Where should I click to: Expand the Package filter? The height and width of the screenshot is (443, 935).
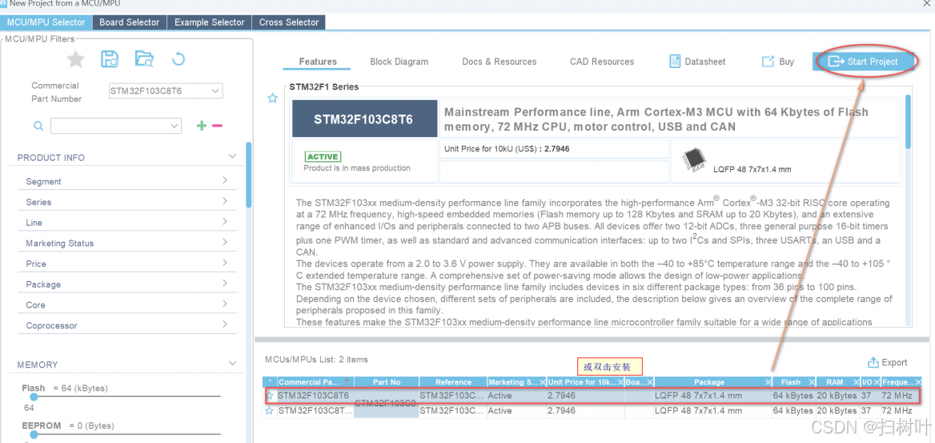point(225,283)
